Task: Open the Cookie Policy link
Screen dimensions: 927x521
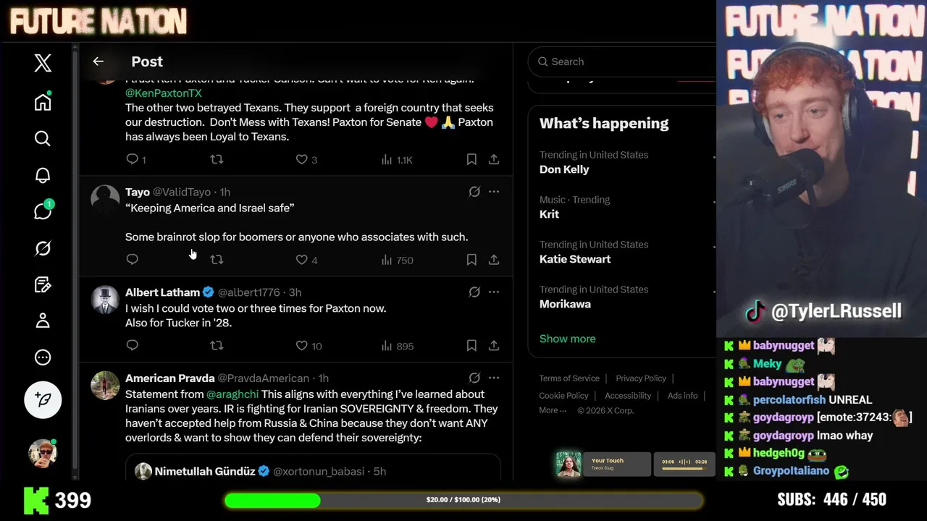Action: point(563,396)
